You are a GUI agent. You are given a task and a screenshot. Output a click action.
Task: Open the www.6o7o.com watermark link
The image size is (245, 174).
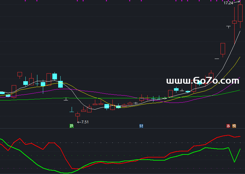[202, 81]
